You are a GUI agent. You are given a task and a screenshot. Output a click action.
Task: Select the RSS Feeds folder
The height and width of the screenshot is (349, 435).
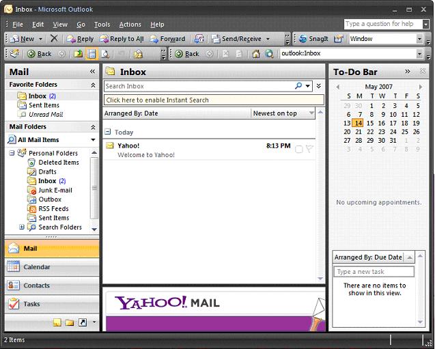click(x=48, y=208)
